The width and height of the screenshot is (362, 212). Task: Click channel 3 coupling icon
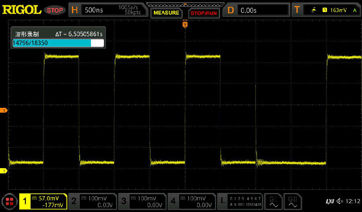pyautogui.click(x=133, y=198)
